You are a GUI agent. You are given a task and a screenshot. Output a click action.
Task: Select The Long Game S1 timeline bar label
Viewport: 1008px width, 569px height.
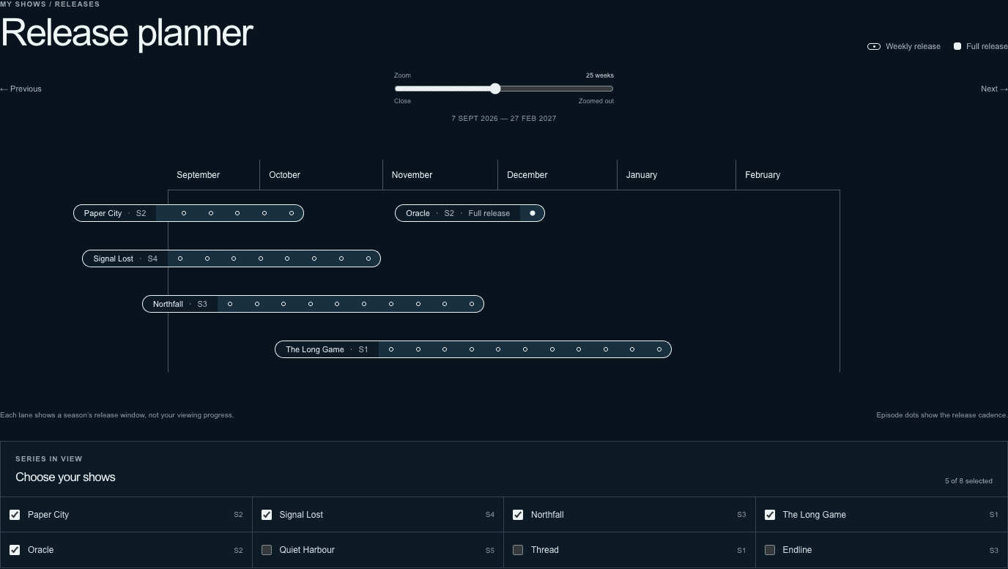[x=327, y=349]
